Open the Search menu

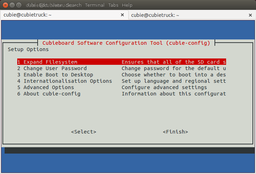(73, 5)
